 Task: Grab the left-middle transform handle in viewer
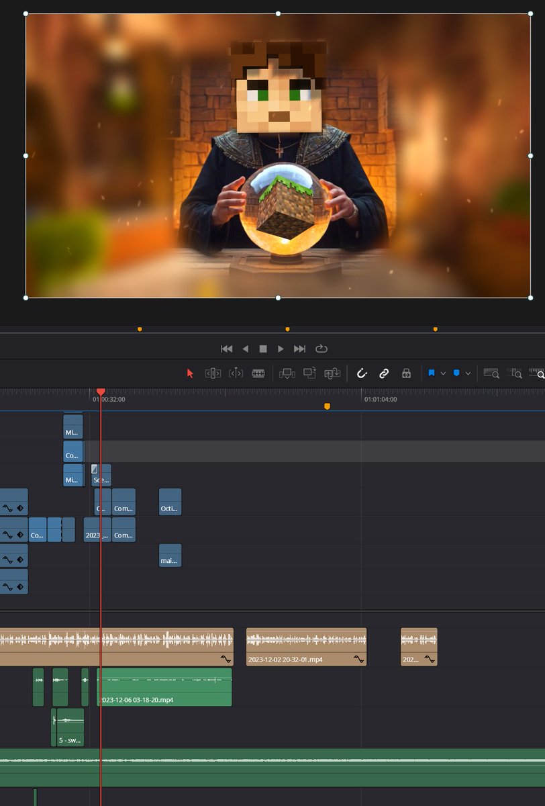click(26, 155)
